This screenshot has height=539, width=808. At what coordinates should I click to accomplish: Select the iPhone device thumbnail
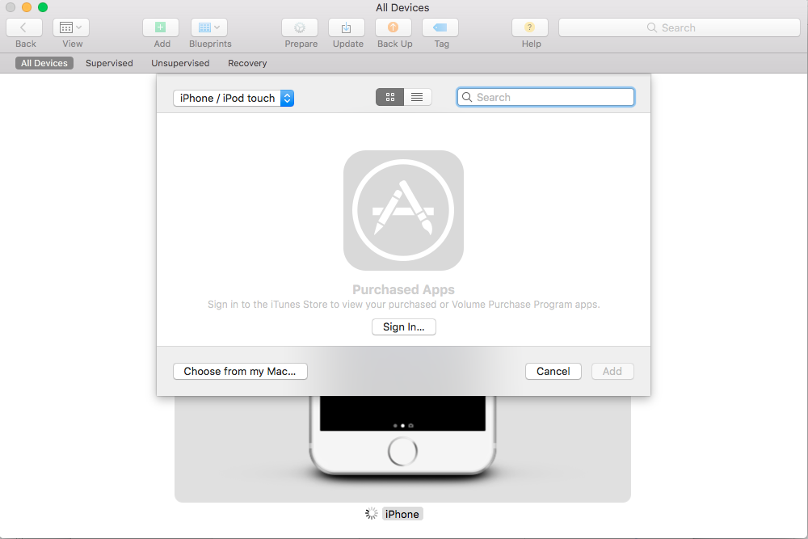402,448
